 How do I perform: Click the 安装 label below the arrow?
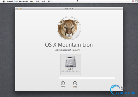(x=75, y=87)
